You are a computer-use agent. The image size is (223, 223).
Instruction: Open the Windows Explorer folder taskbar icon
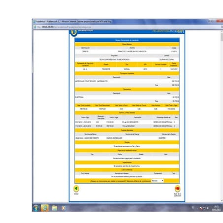tap(55, 208)
